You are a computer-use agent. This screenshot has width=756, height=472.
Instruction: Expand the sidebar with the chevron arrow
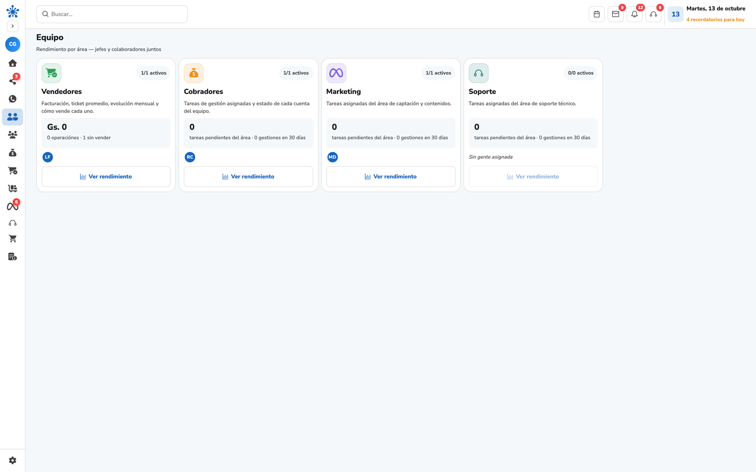(x=13, y=26)
